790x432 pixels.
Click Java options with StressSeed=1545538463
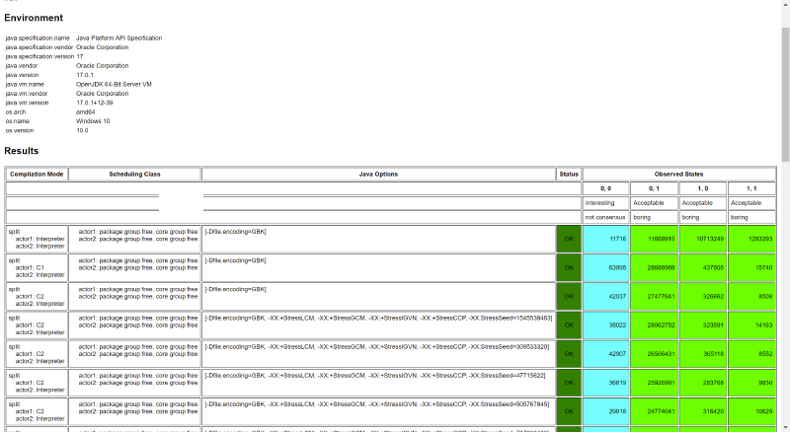tap(378, 318)
